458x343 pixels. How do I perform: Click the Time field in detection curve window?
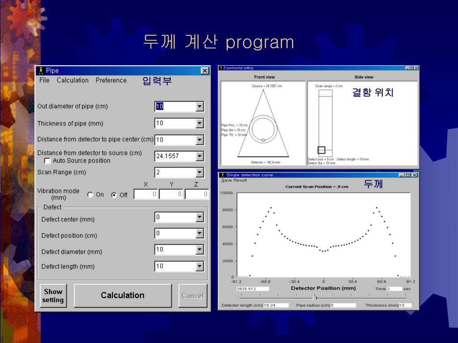pyautogui.click(x=394, y=289)
